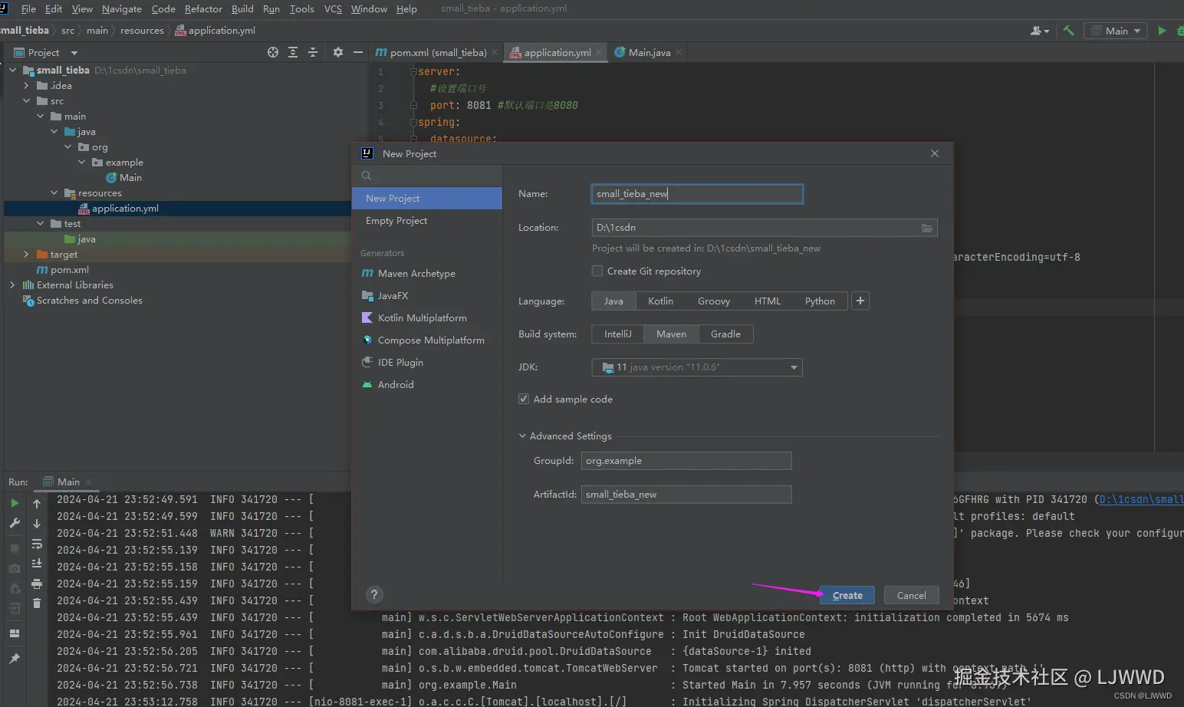Click the Build project hammer icon
The width and height of the screenshot is (1184, 707).
pos(1068,31)
